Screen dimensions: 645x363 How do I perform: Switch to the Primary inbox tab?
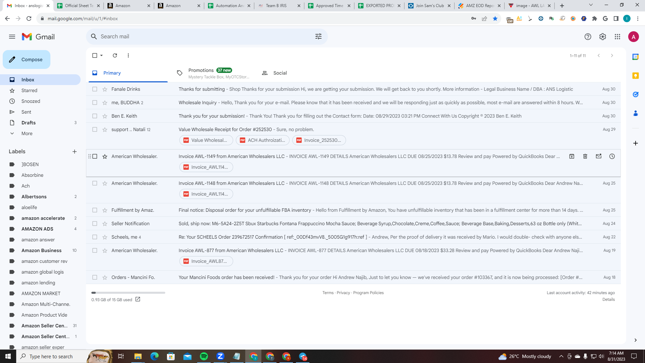pyautogui.click(x=128, y=73)
